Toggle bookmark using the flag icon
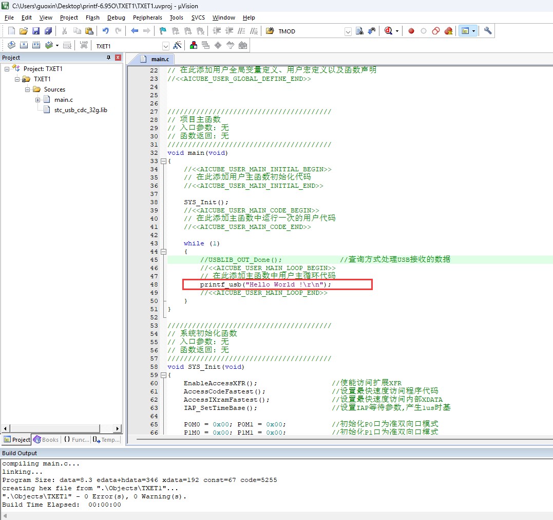553x520 pixels. [x=163, y=31]
